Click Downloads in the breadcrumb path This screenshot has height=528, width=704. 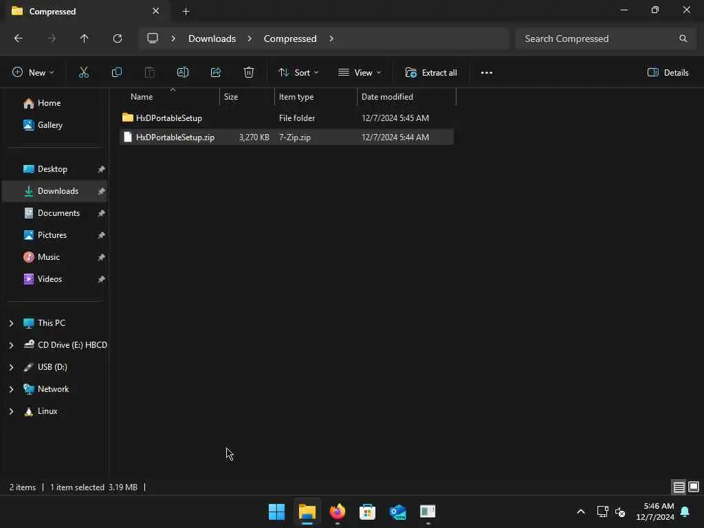pyautogui.click(x=212, y=38)
